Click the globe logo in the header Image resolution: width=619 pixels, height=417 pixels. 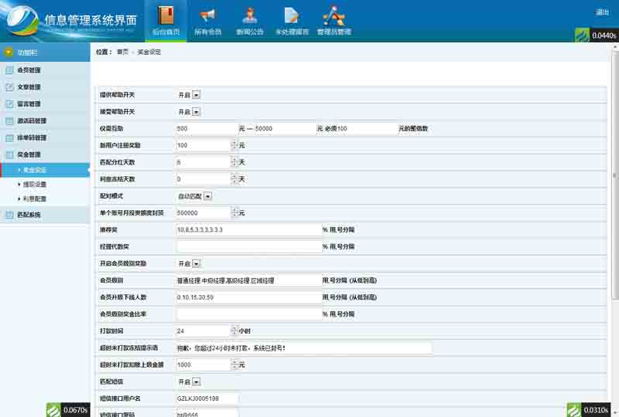pos(21,20)
